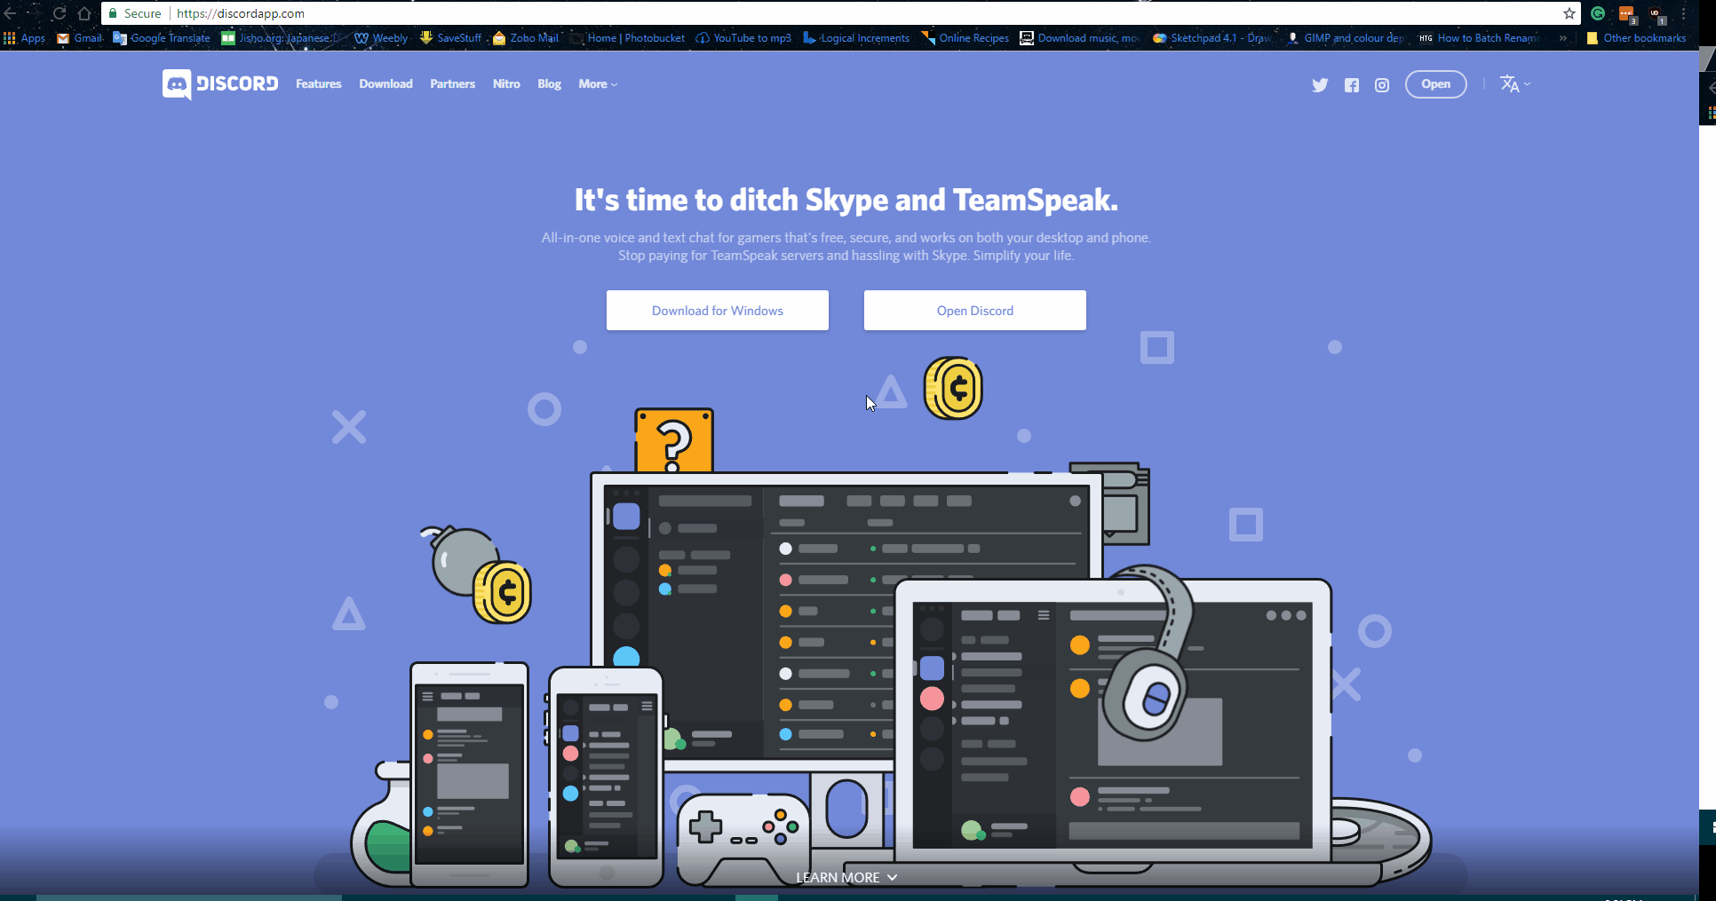Open the How to Batch Rename bookmark

(1479, 38)
